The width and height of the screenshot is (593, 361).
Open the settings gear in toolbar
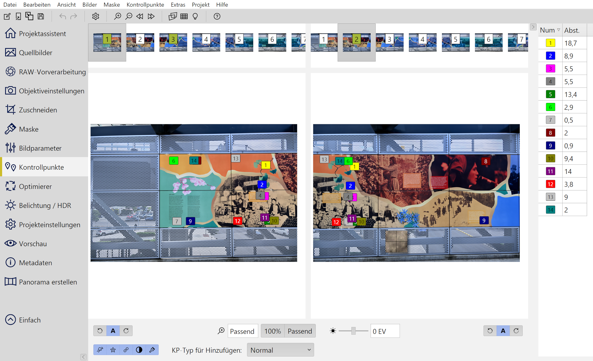tap(95, 16)
